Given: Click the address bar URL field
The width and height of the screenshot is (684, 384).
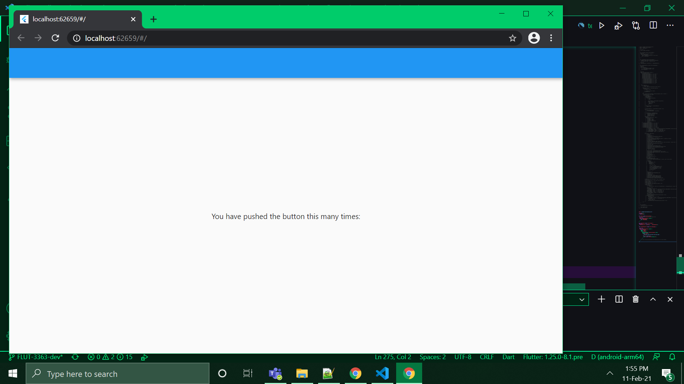Looking at the screenshot, I should (x=285, y=38).
